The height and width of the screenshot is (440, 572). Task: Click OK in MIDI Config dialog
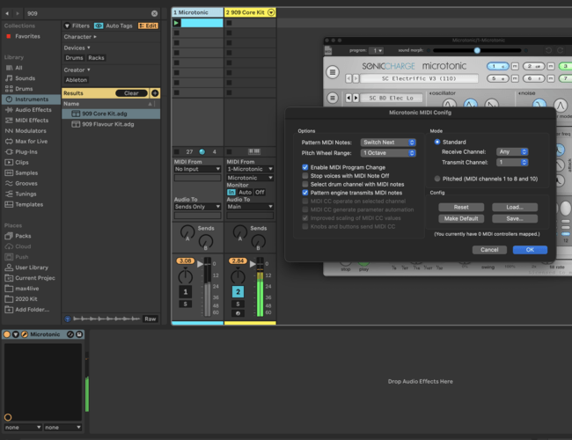530,250
